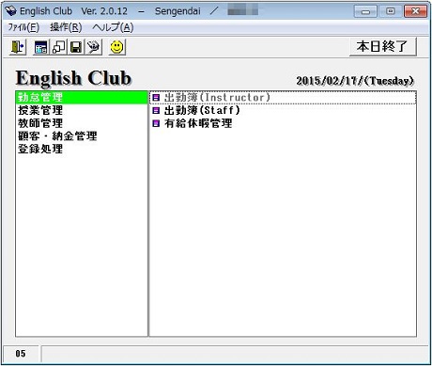Screen dimensions: 432x366
Task: Select 登録処理 in the left list
Action: [82, 149]
